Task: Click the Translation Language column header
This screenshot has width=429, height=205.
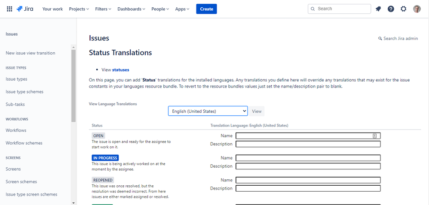Action: (249, 126)
